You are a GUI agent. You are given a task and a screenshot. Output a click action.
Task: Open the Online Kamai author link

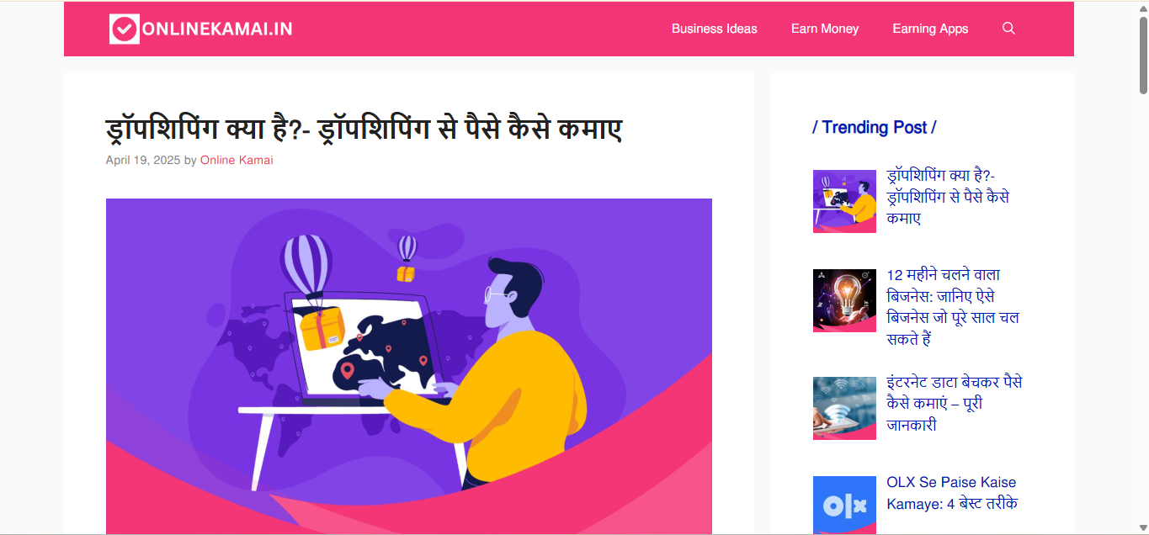click(x=237, y=160)
